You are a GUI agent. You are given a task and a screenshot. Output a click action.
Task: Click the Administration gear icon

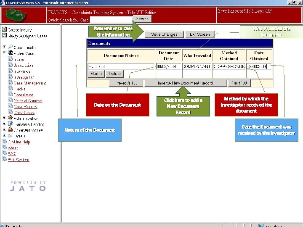11,118
